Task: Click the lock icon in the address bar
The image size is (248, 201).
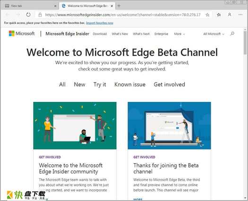Action: pyautogui.click(x=40, y=15)
